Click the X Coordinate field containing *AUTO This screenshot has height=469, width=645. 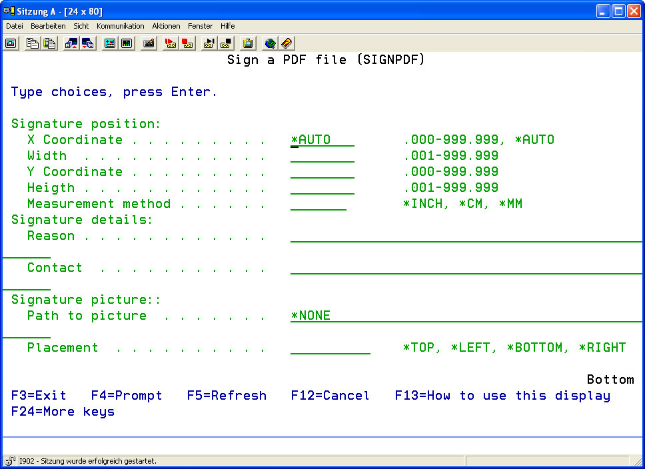[322, 140]
